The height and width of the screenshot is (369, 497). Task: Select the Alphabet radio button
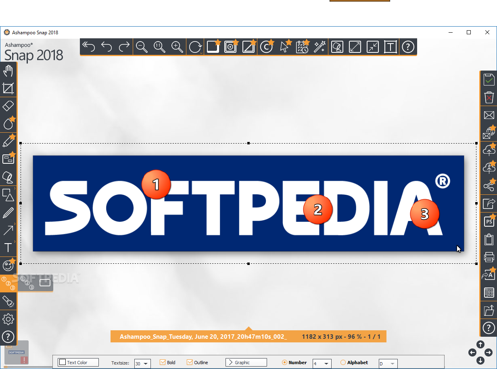[x=343, y=362]
